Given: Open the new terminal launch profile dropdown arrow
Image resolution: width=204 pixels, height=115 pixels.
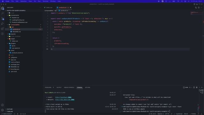Looking at the screenshot, I should click(192, 87).
